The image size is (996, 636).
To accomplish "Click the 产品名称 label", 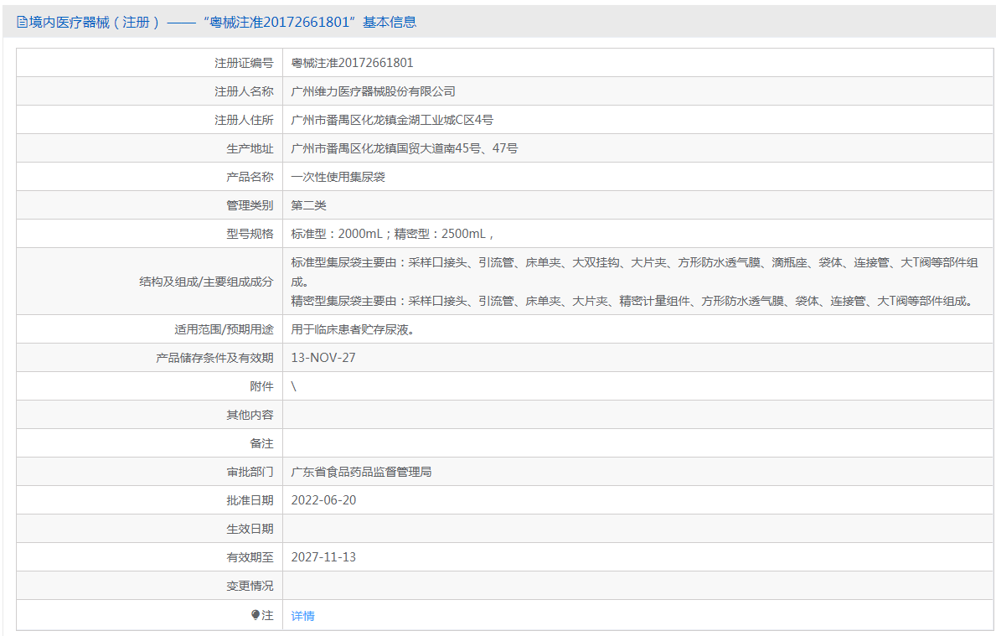I will 250,178.
